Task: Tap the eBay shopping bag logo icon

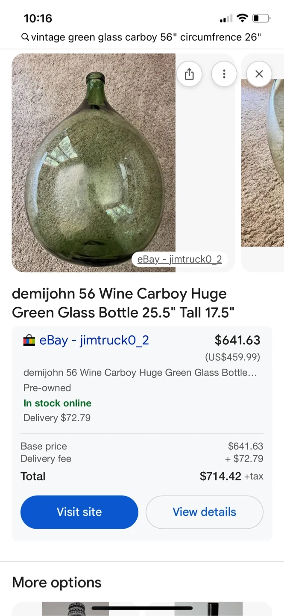Action: [x=29, y=341]
